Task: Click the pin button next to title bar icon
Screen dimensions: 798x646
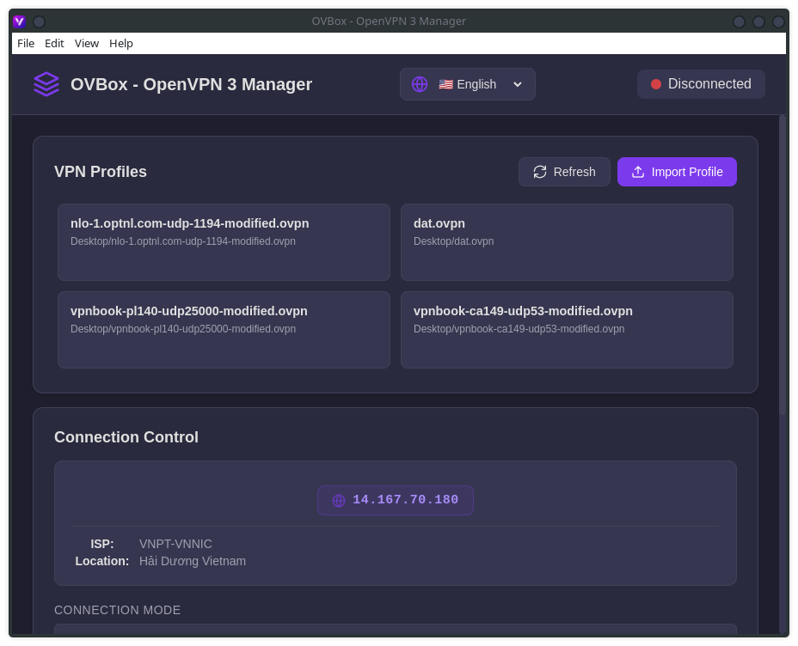Action: coord(40,21)
